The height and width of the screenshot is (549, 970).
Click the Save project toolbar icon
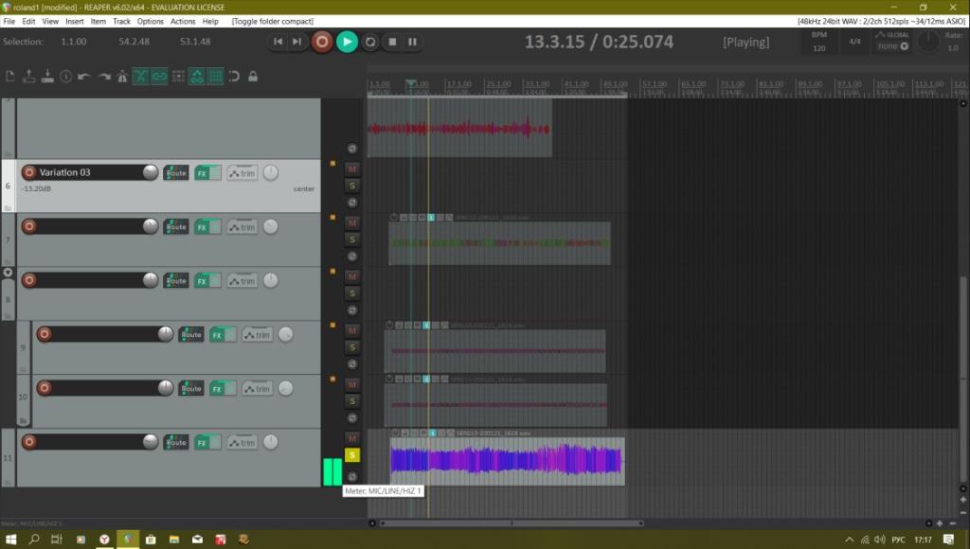[x=47, y=77]
